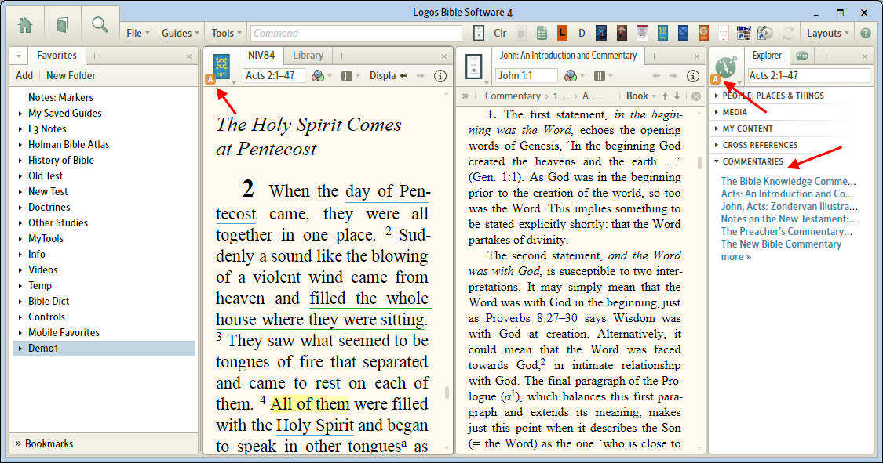Select the Mobile Favorites item

(64, 333)
